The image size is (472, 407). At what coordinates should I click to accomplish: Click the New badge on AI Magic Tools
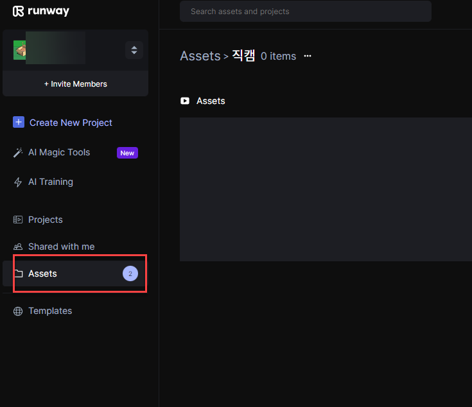pos(127,153)
